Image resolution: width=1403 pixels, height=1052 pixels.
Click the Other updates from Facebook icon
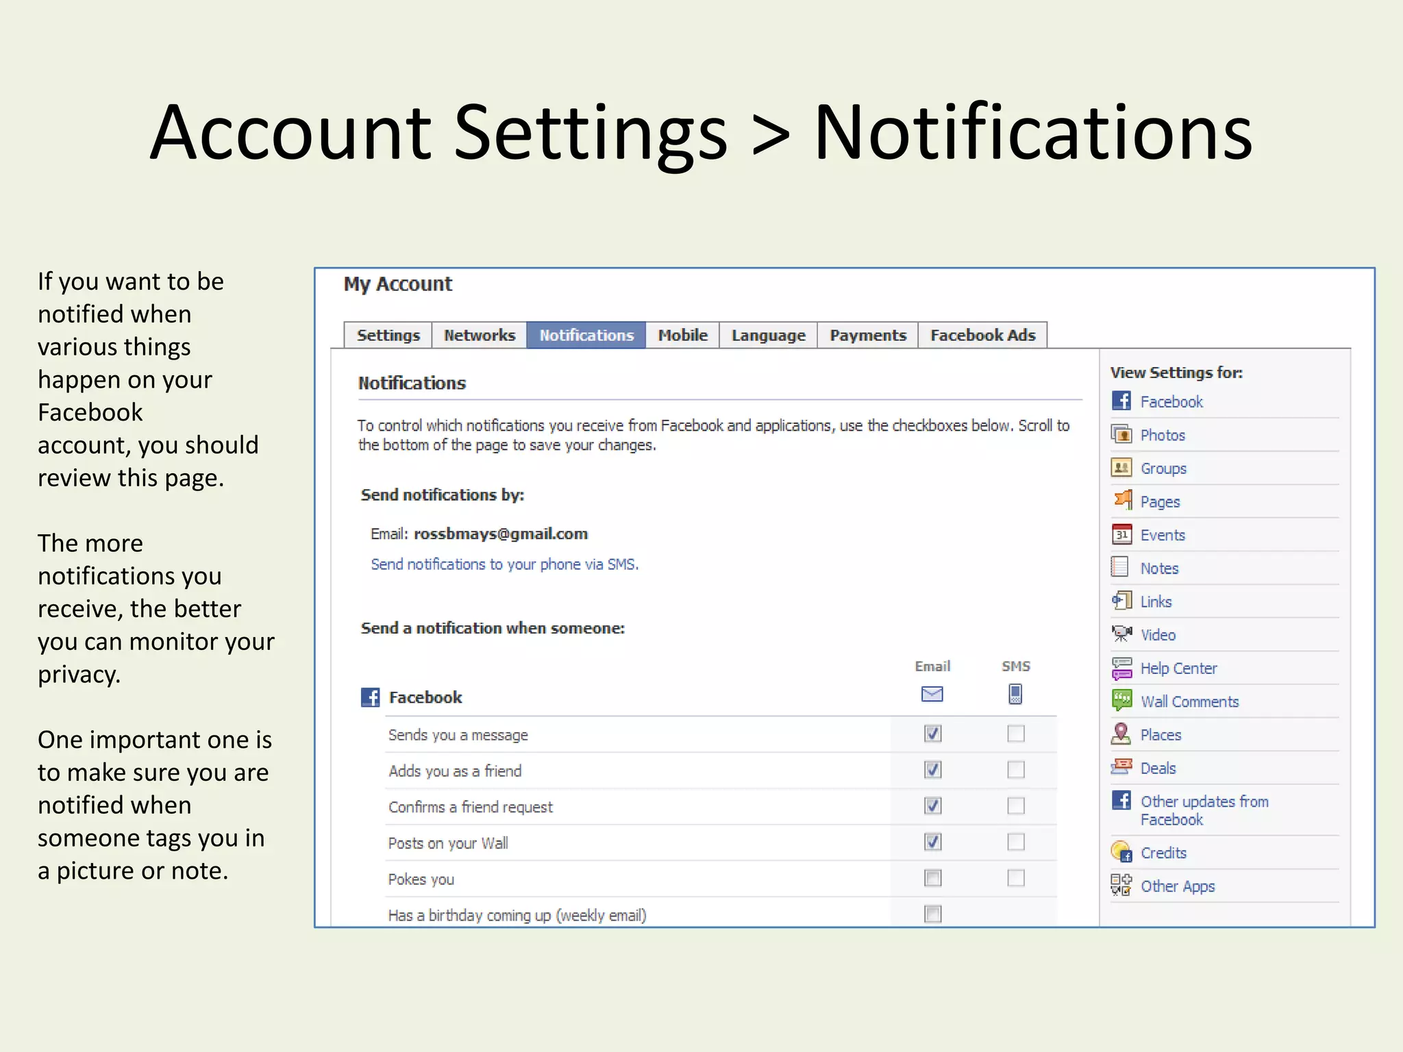pyautogui.click(x=1121, y=800)
